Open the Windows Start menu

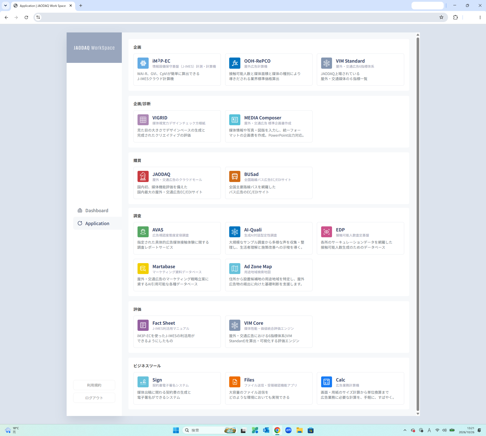[x=176, y=430]
